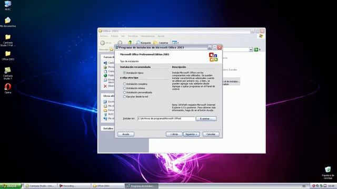Click the Escritorio icon under Otros sitios
This screenshot has width=337, height=189.
tap(105, 101)
